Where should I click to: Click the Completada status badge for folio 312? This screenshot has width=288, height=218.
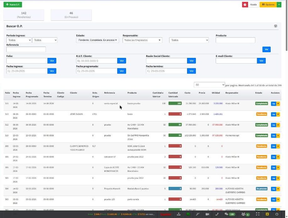tap(262, 125)
